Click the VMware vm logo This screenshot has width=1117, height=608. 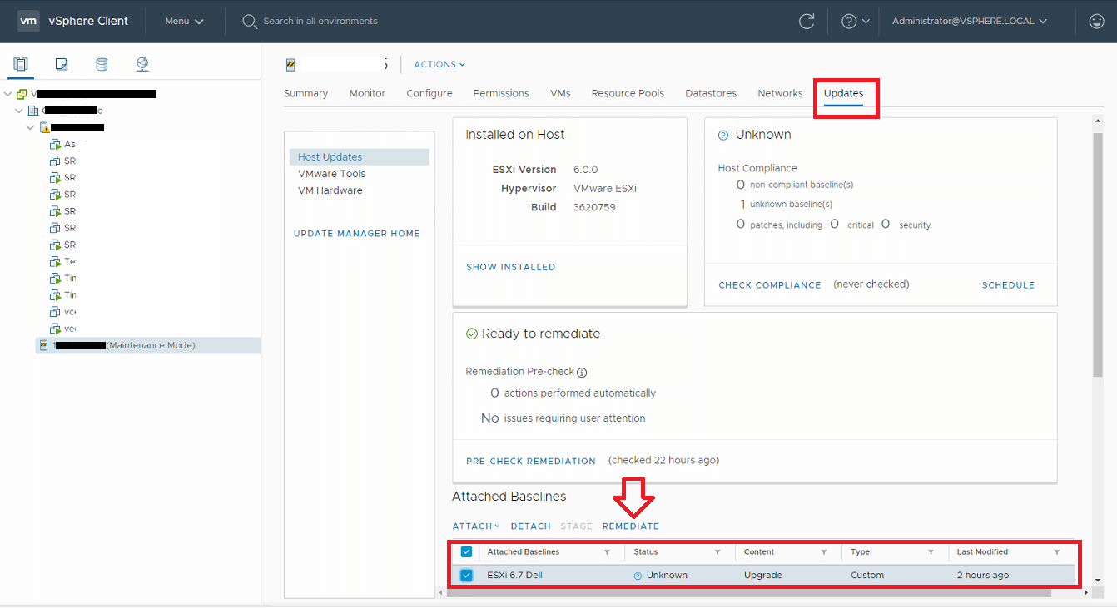(x=28, y=21)
